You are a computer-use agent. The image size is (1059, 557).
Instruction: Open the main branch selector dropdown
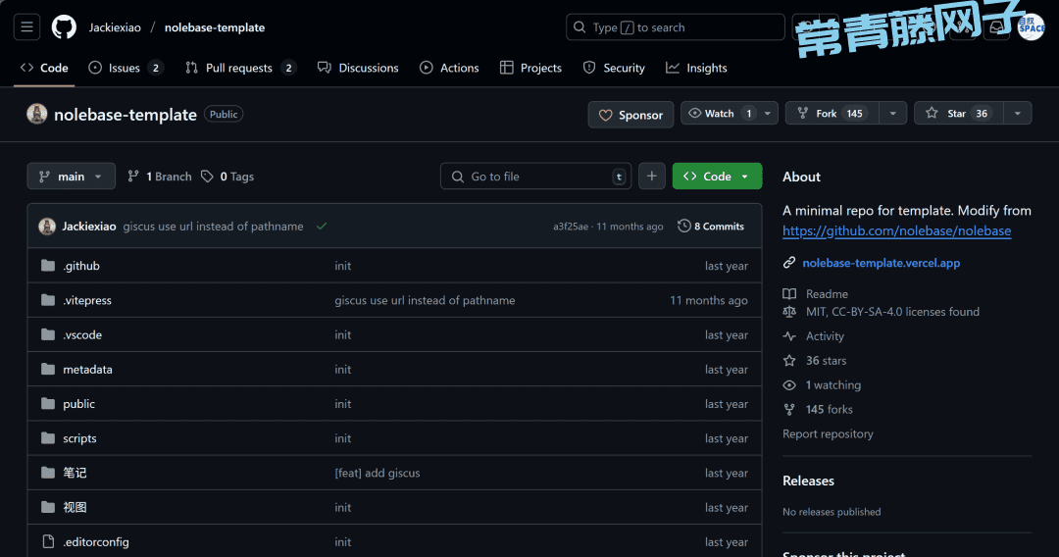pyautogui.click(x=71, y=177)
